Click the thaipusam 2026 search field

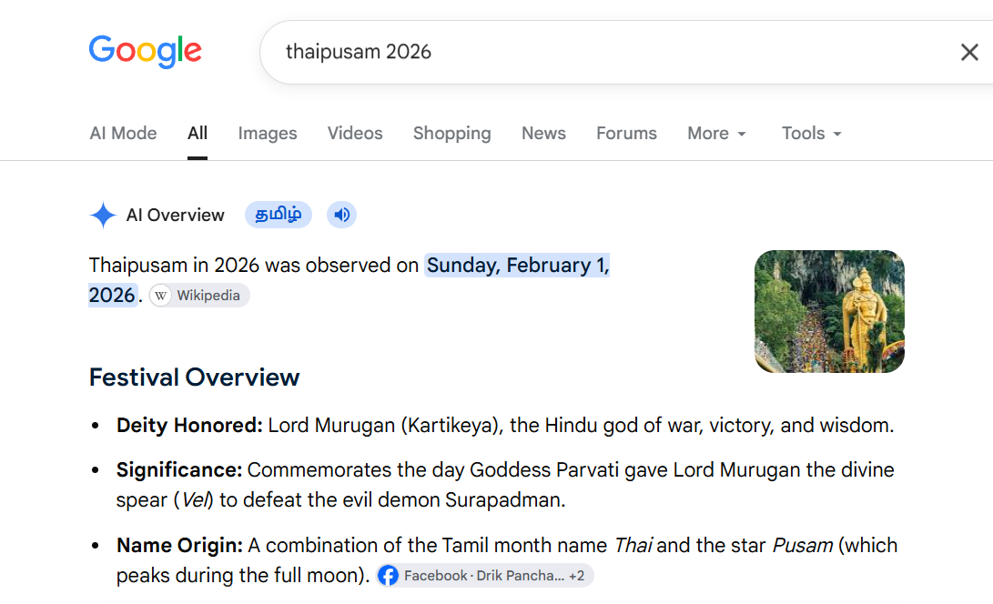608,52
